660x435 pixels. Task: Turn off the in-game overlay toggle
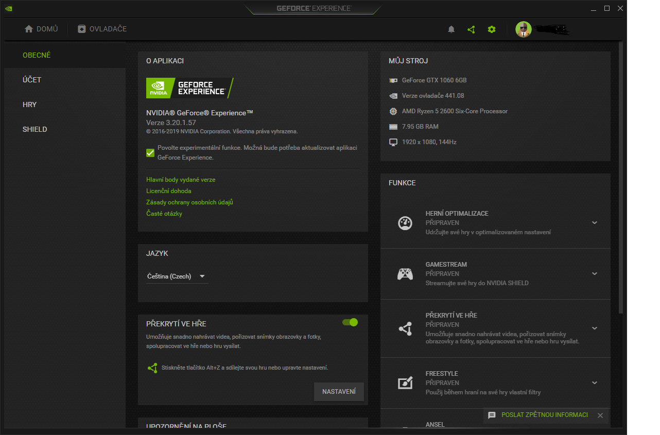pyautogui.click(x=350, y=322)
